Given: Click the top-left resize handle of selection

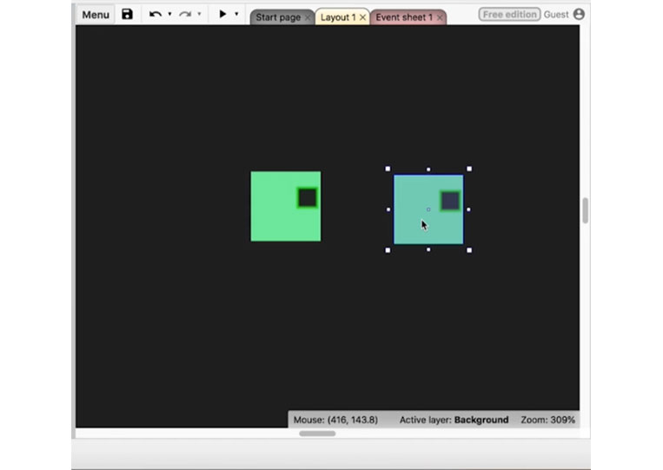Looking at the screenshot, I should click(x=388, y=169).
